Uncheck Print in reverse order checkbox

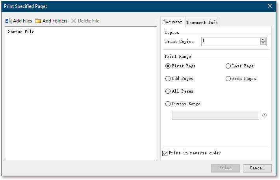tap(165, 153)
